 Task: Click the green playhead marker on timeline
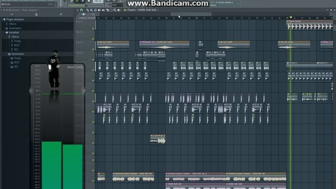pos(291,17)
